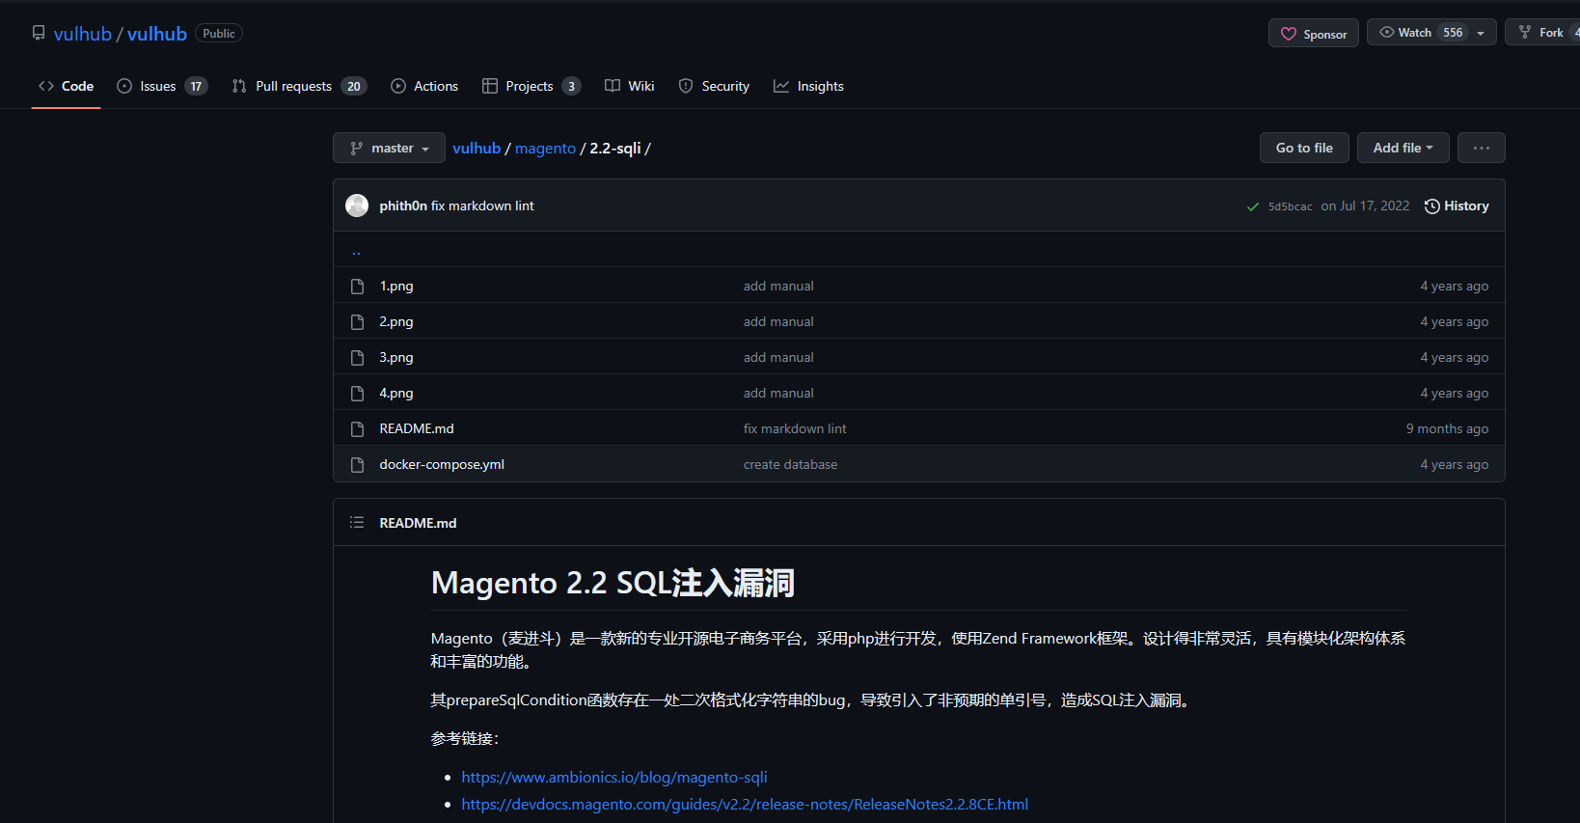The image size is (1580, 823).
Task: Open commit hash 5d5bcac
Action: pyautogui.click(x=1290, y=206)
